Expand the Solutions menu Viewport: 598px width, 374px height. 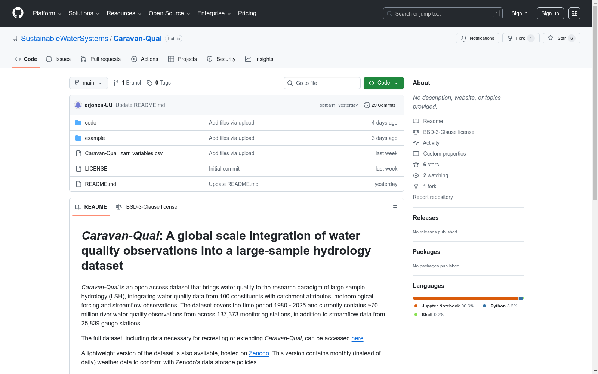click(84, 13)
